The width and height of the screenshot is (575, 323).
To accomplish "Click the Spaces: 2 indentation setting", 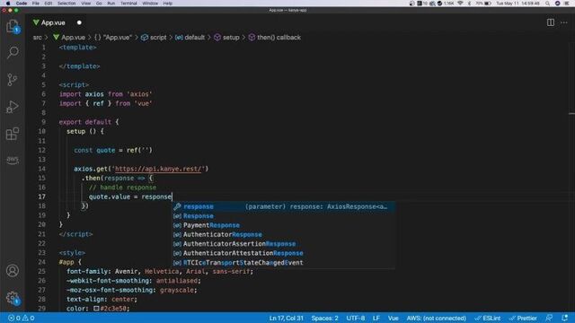I will (324, 318).
